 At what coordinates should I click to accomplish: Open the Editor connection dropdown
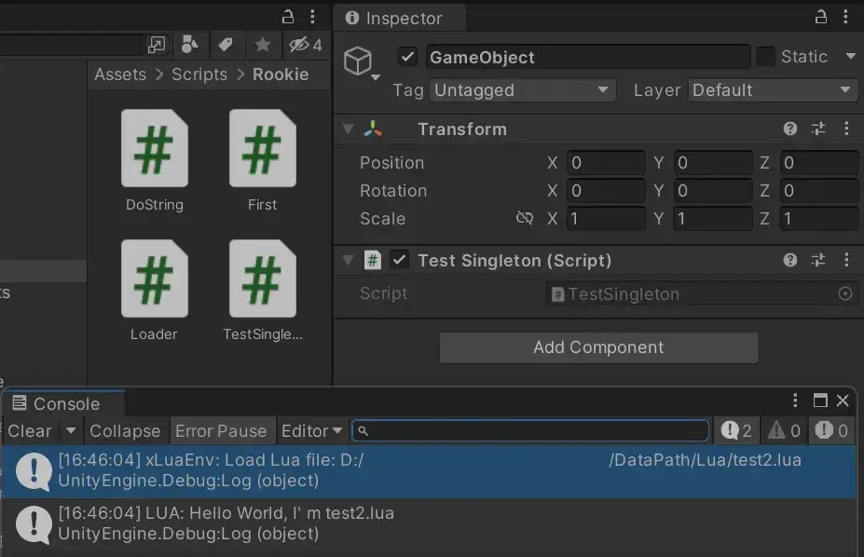pyautogui.click(x=312, y=431)
